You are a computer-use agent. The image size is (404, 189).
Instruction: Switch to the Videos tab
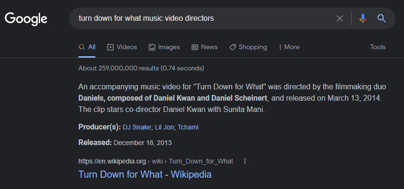tap(122, 47)
